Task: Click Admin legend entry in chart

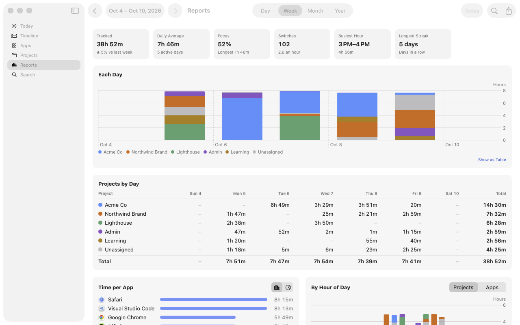Action: [x=213, y=152]
